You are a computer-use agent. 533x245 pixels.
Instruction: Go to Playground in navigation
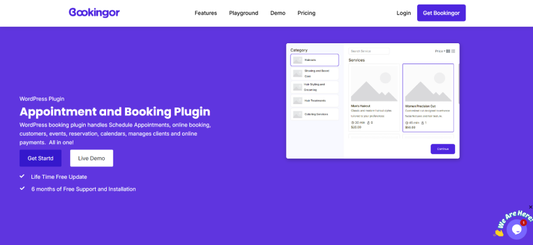tap(244, 13)
